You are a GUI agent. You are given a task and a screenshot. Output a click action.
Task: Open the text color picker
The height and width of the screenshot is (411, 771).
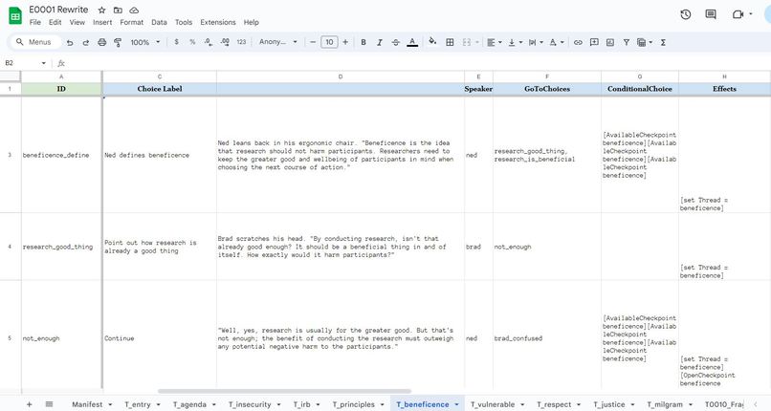pos(412,42)
